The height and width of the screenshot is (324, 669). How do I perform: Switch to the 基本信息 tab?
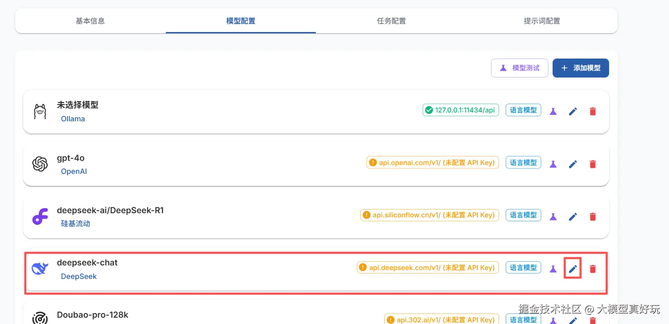90,21
